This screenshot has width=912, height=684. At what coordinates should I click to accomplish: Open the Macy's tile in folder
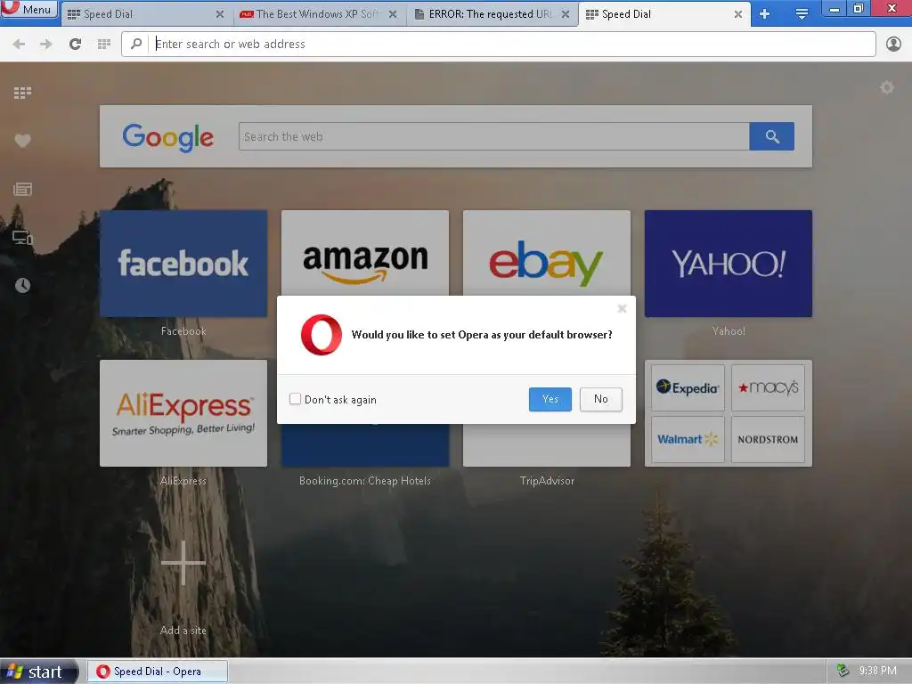pyautogui.click(x=768, y=388)
